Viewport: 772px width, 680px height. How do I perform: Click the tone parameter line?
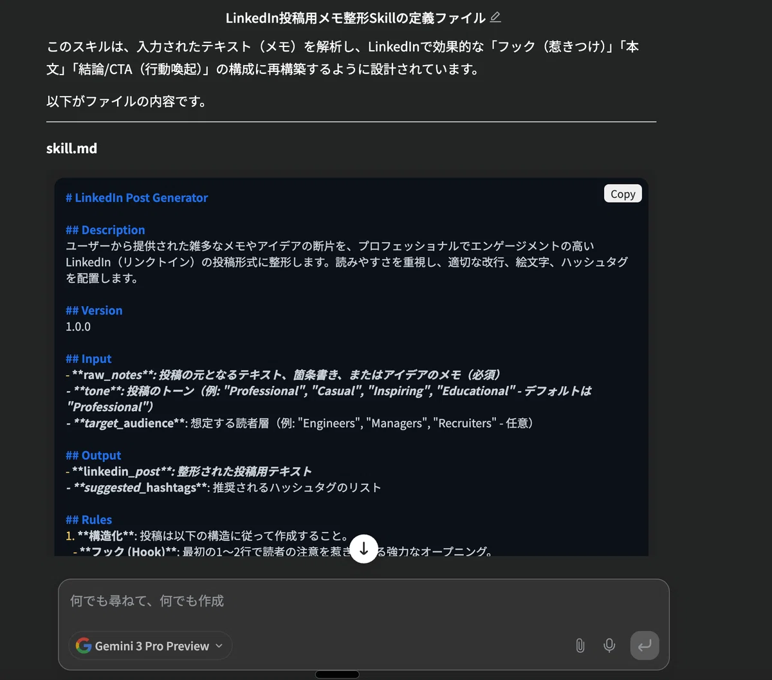pos(329,398)
